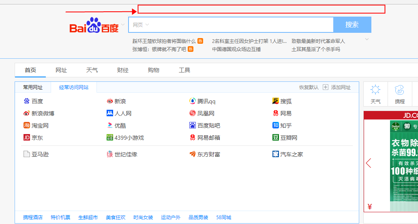This screenshot has height=224, width=418.
Task: Switch to the 常用网址 tab
Action: pyautogui.click(x=33, y=87)
